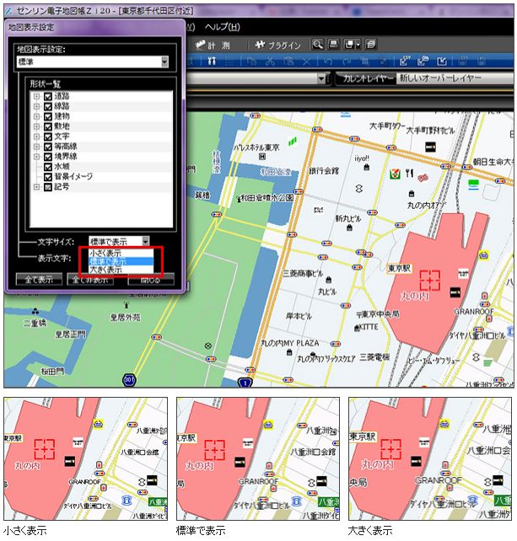Click the X delete icon in blue toolbar

pos(306,62)
